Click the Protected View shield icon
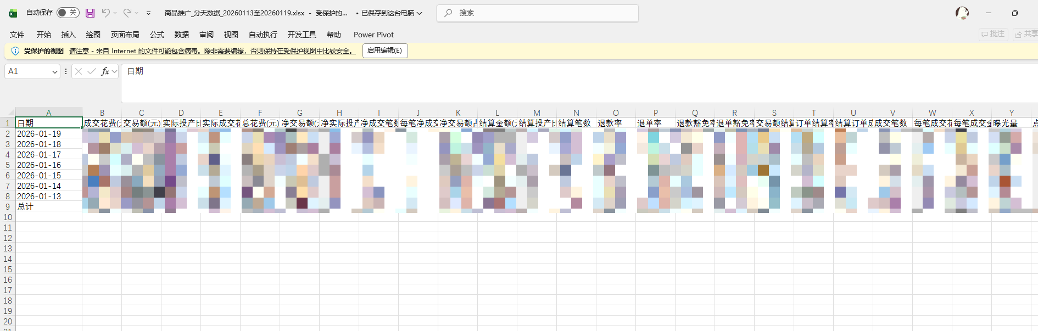 click(15, 51)
